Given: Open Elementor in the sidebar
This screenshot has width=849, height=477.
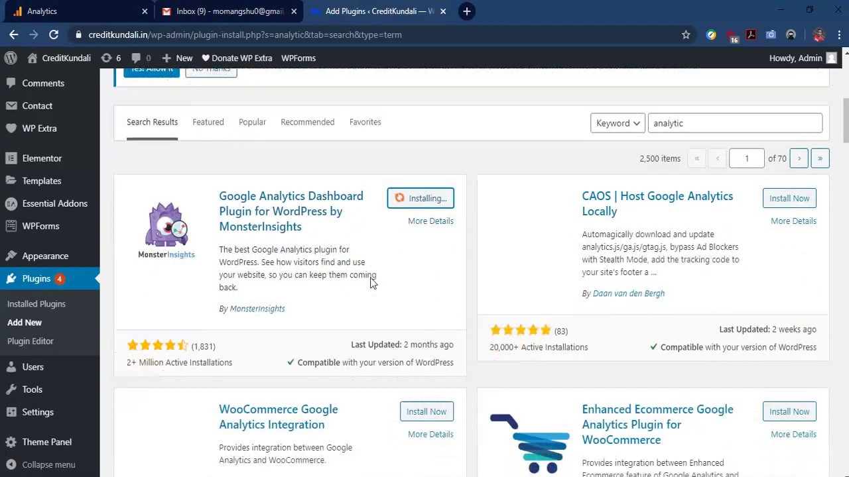Looking at the screenshot, I should click(x=42, y=158).
